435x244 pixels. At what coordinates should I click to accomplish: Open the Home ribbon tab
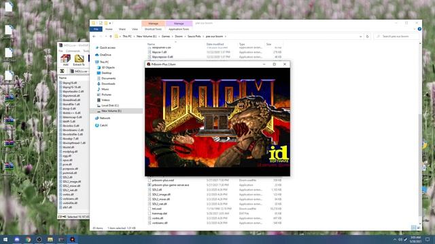tap(109, 29)
